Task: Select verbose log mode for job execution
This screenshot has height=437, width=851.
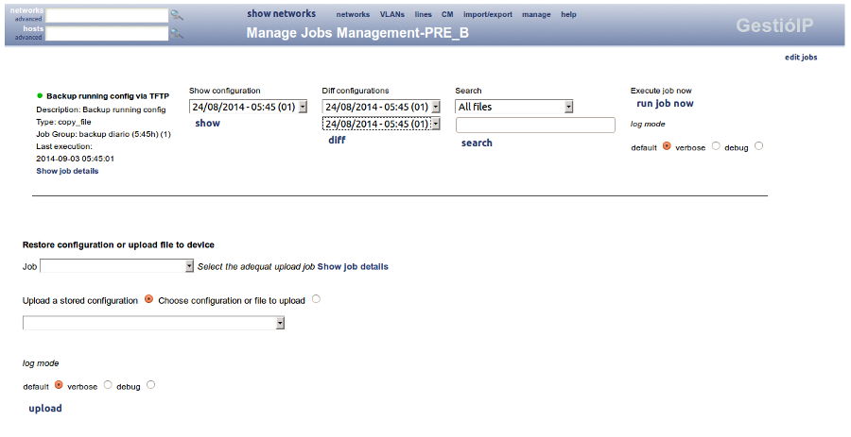Action: coord(716,146)
